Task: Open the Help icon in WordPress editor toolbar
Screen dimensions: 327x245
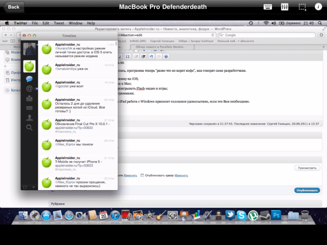Action: [166, 57]
